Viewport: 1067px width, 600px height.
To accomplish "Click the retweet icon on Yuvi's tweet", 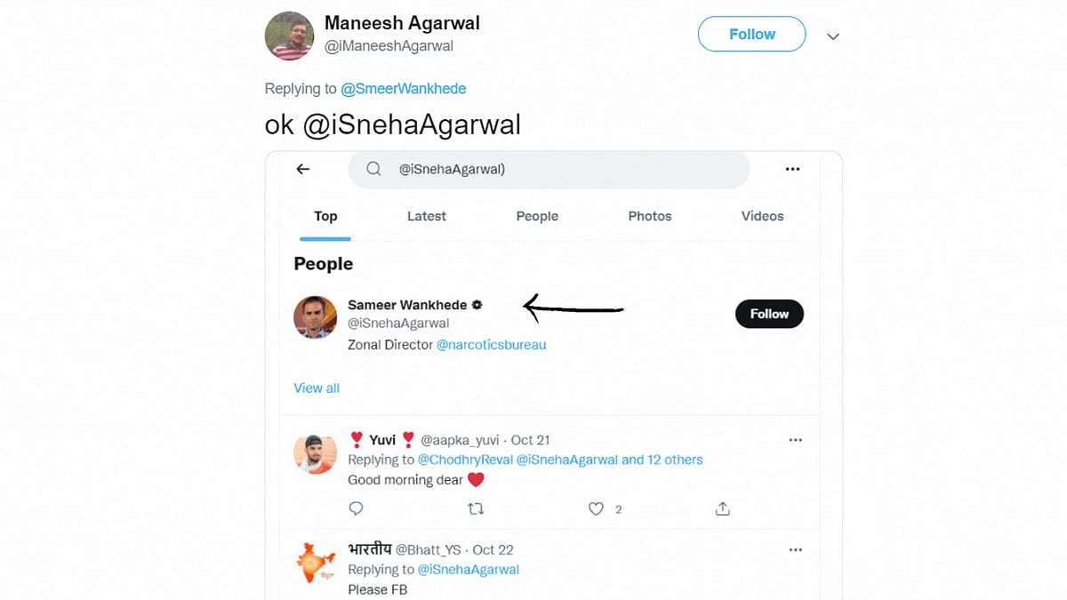I will tap(476, 508).
